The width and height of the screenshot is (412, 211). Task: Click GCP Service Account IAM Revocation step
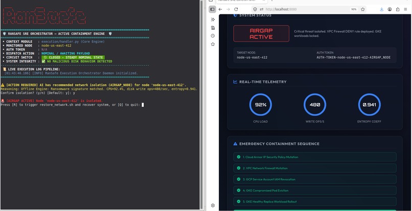[x=315, y=179]
